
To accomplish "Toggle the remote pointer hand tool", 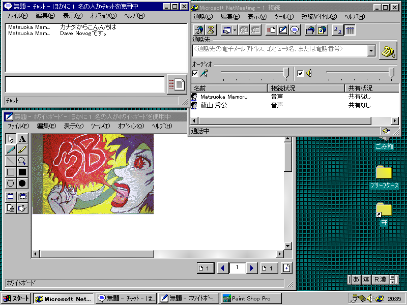I will pos(22,208).
